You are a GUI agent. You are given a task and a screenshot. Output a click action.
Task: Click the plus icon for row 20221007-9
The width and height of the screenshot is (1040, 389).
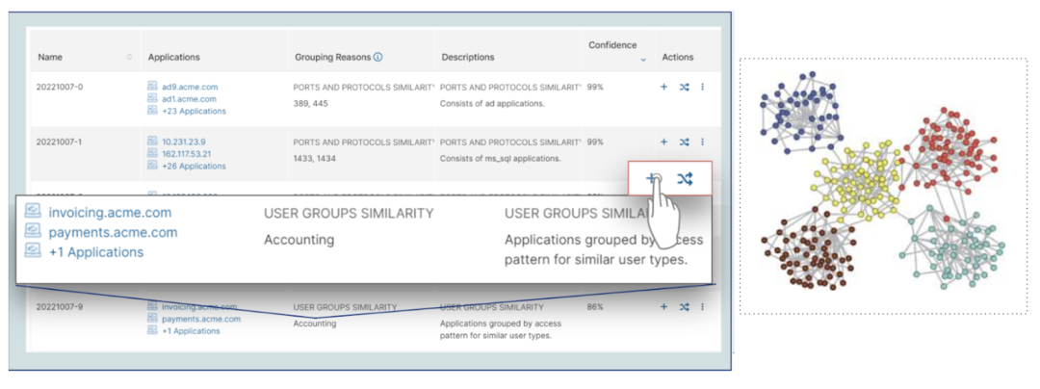point(663,307)
